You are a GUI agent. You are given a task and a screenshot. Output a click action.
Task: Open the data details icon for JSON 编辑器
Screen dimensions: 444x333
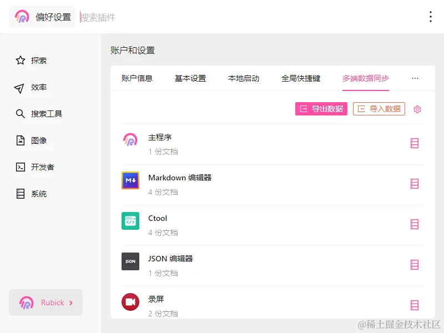click(x=415, y=265)
